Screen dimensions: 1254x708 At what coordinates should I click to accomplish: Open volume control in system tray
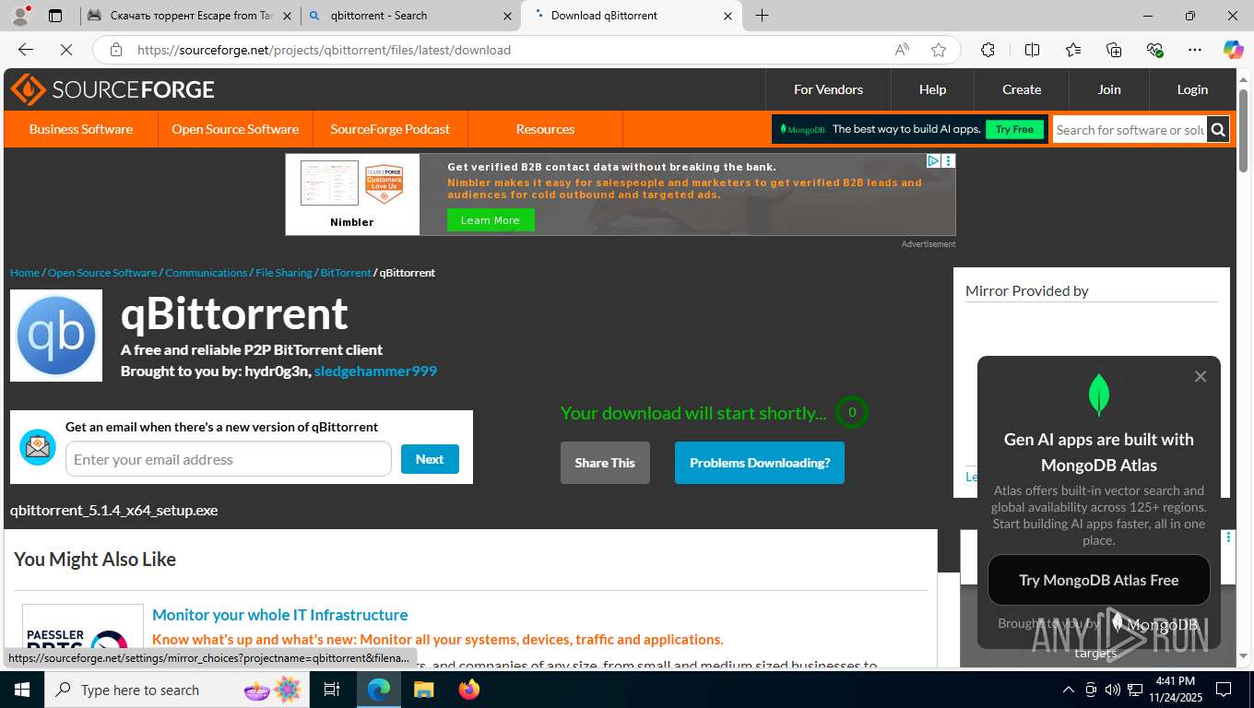pyautogui.click(x=1113, y=690)
